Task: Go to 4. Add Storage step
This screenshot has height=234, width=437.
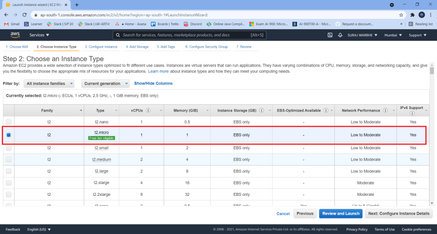Action: (x=137, y=47)
